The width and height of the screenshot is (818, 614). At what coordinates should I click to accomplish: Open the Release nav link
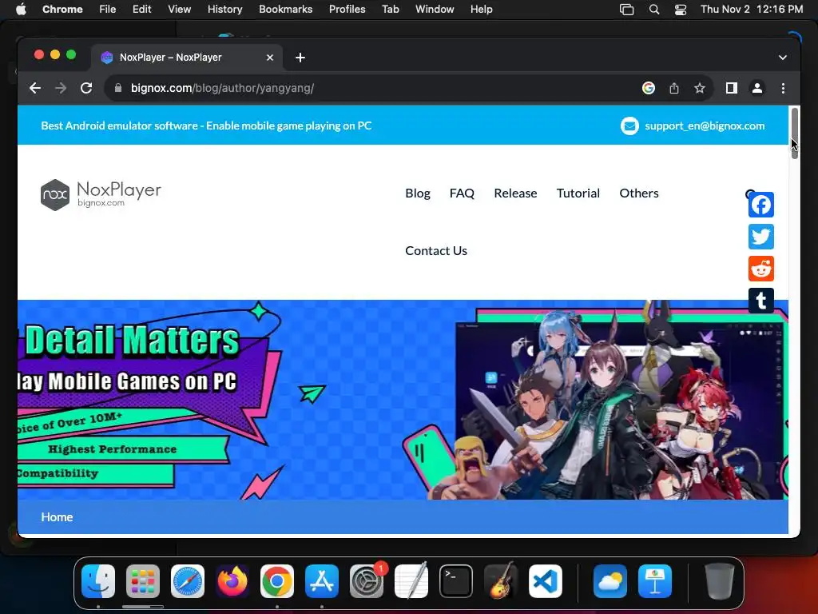coord(515,193)
